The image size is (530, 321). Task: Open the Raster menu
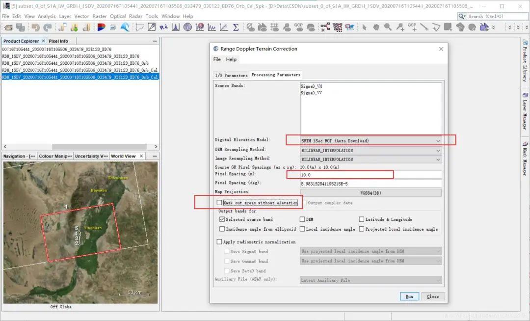[99, 16]
